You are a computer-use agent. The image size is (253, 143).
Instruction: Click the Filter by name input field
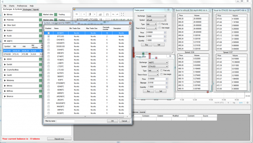pyautogui.click(x=66, y=121)
